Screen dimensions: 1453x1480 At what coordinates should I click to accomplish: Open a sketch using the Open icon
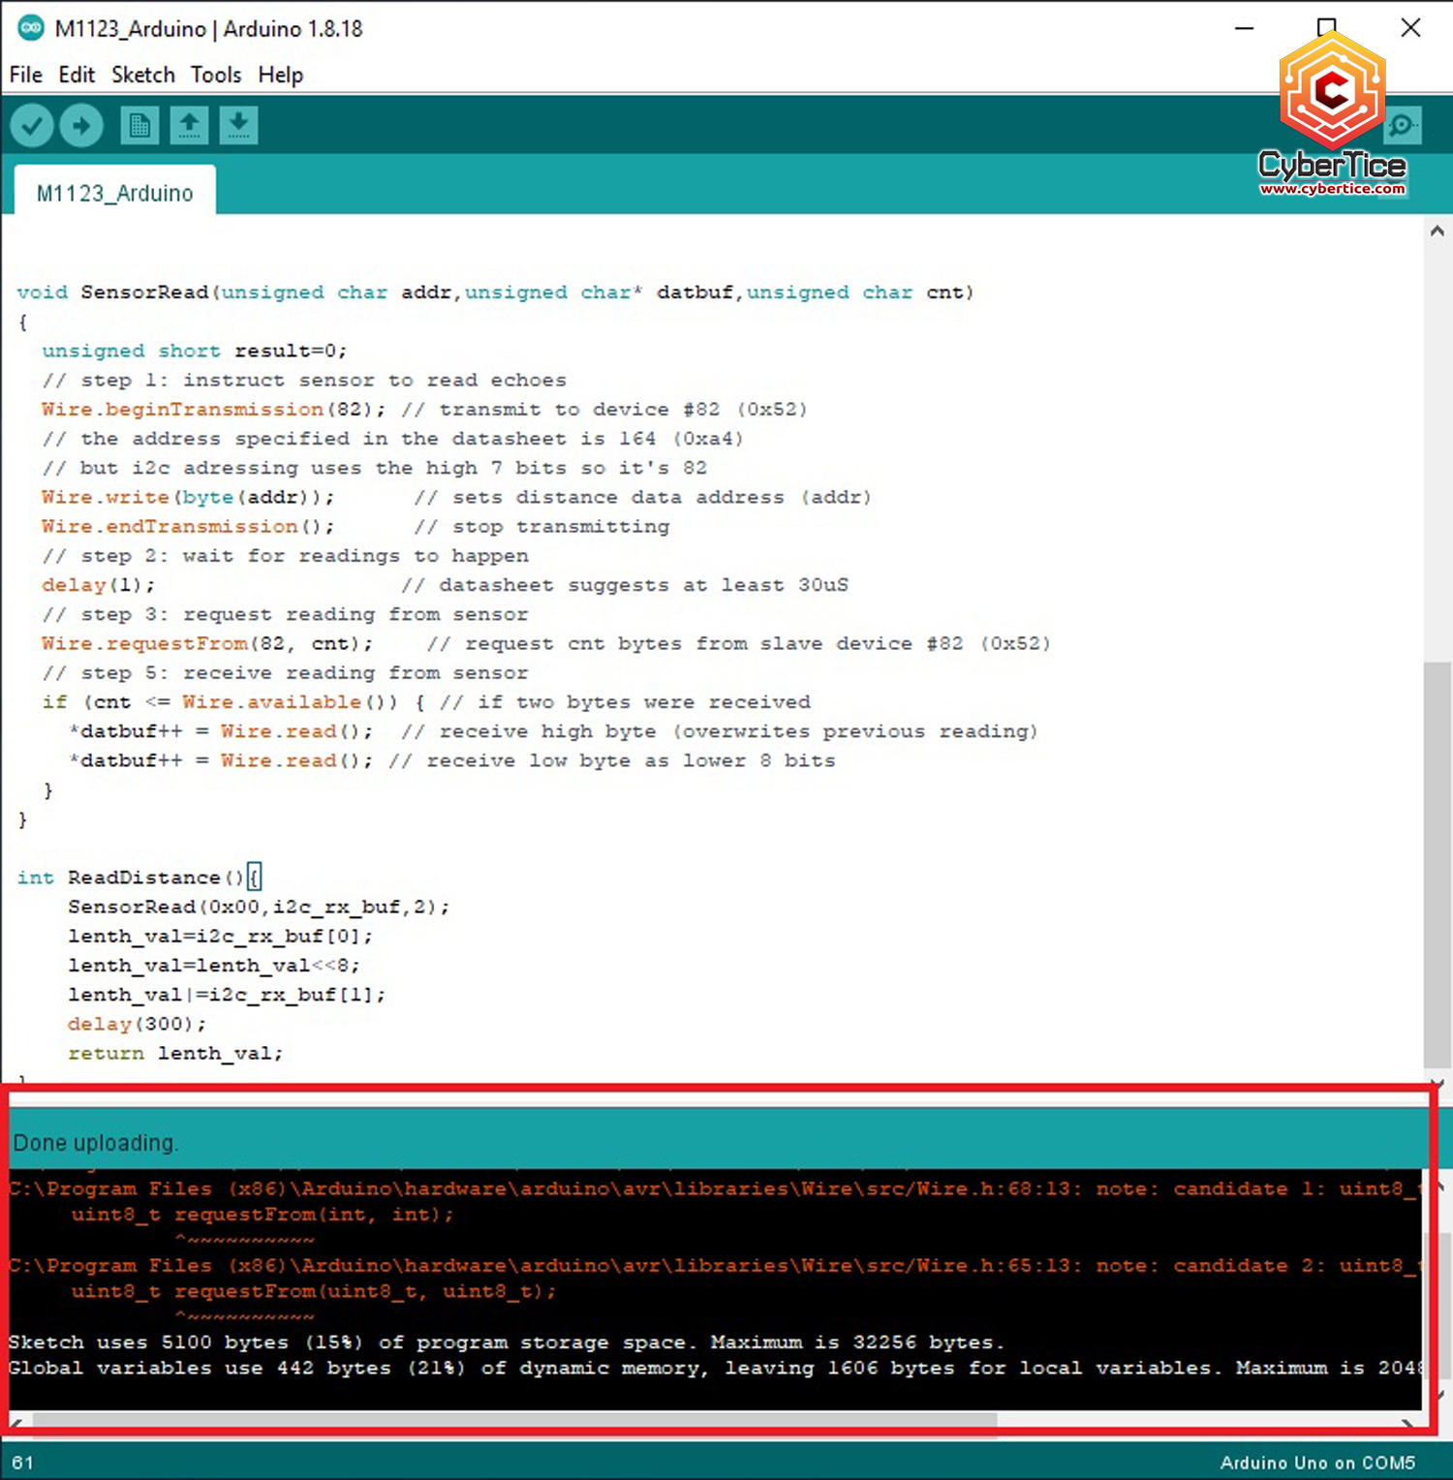pos(189,125)
